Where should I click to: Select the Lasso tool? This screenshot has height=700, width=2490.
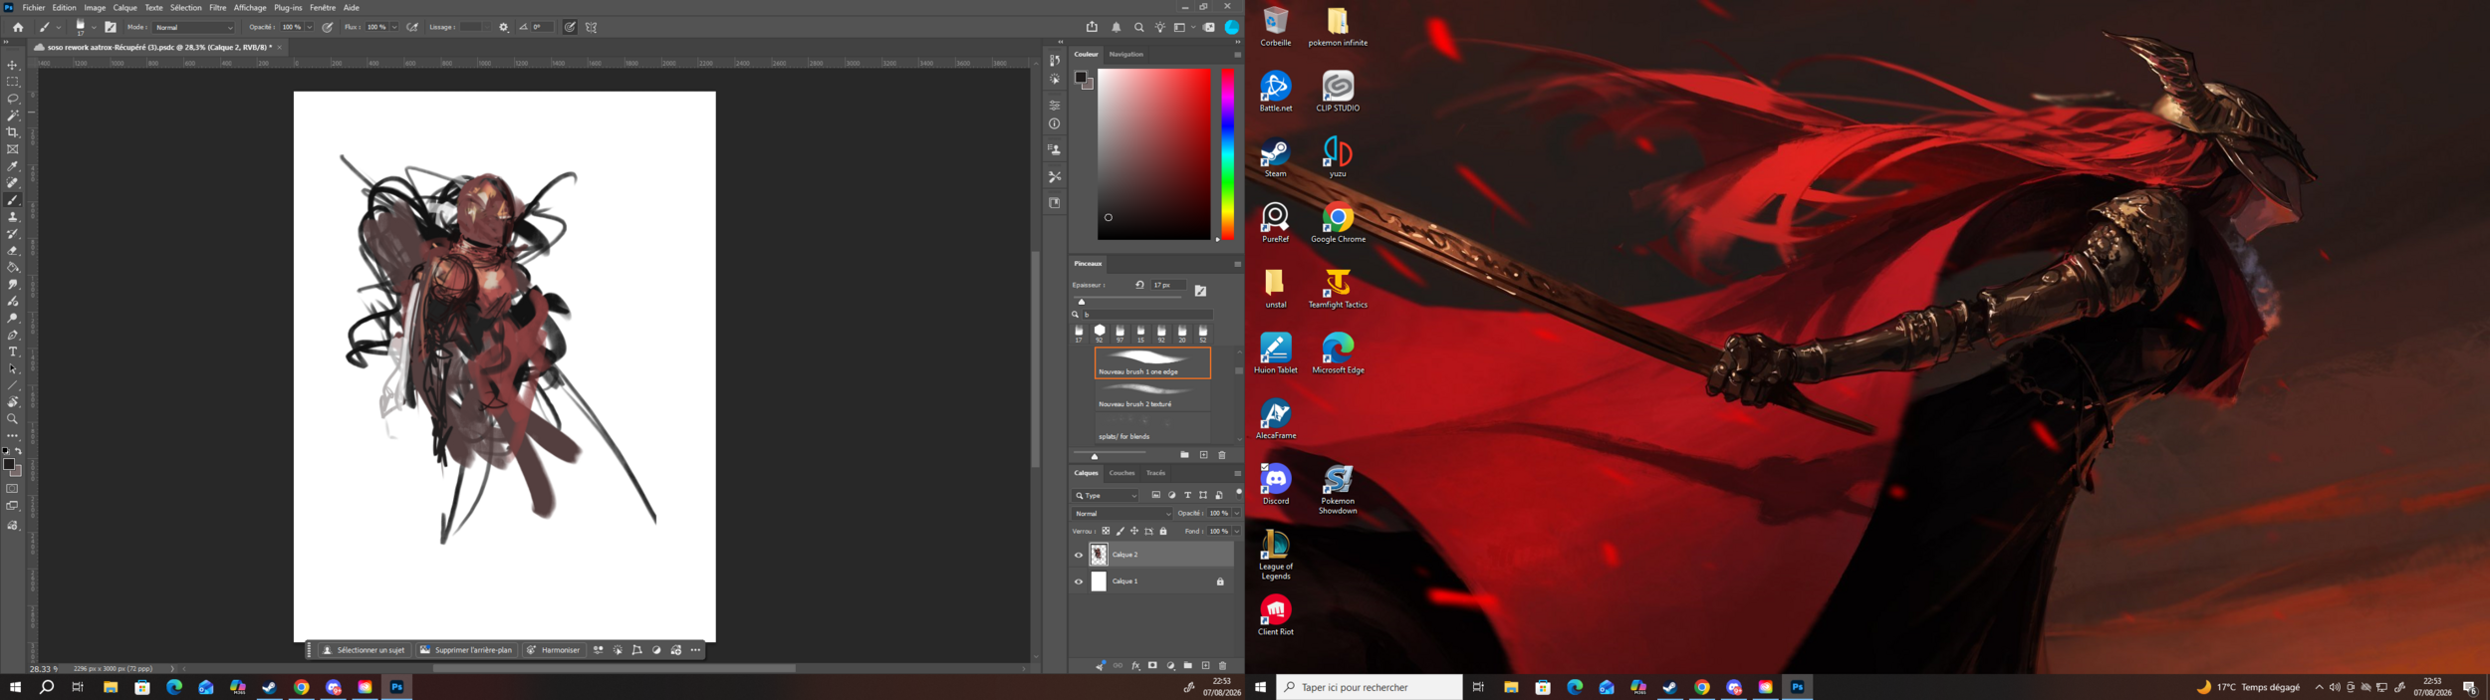point(13,99)
